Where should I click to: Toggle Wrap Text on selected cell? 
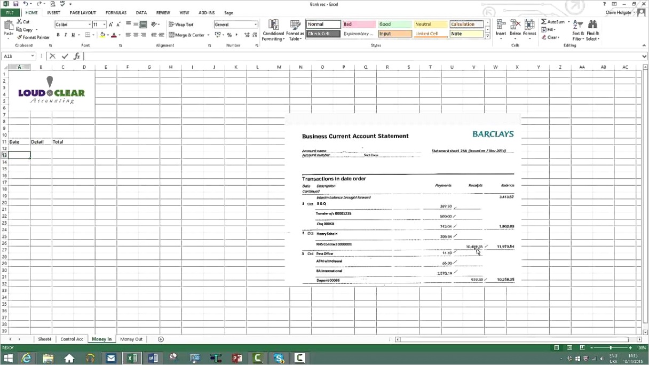[181, 25]
